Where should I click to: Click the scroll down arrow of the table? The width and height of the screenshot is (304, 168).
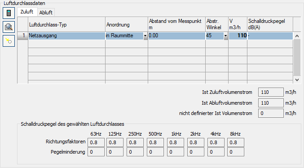297,80
